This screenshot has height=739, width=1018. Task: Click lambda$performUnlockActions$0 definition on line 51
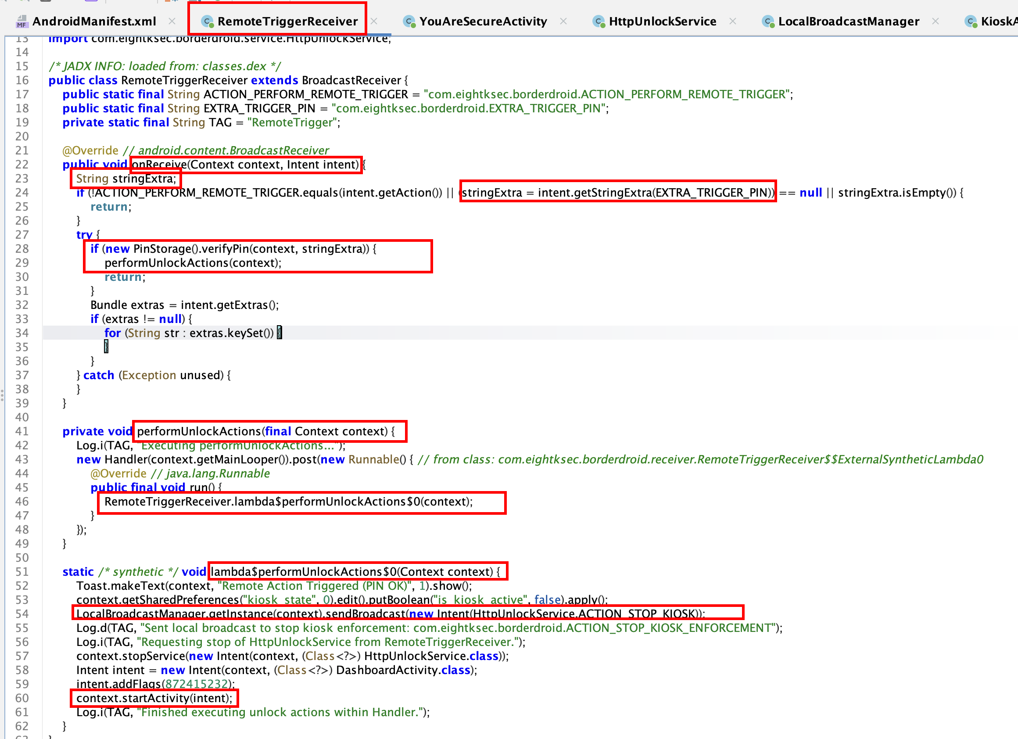click(x=304, y=572)
